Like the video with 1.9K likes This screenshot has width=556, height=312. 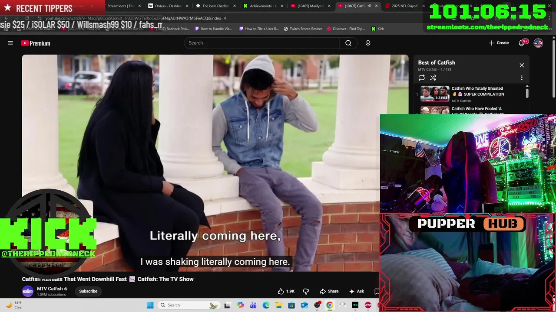point(286,291)
